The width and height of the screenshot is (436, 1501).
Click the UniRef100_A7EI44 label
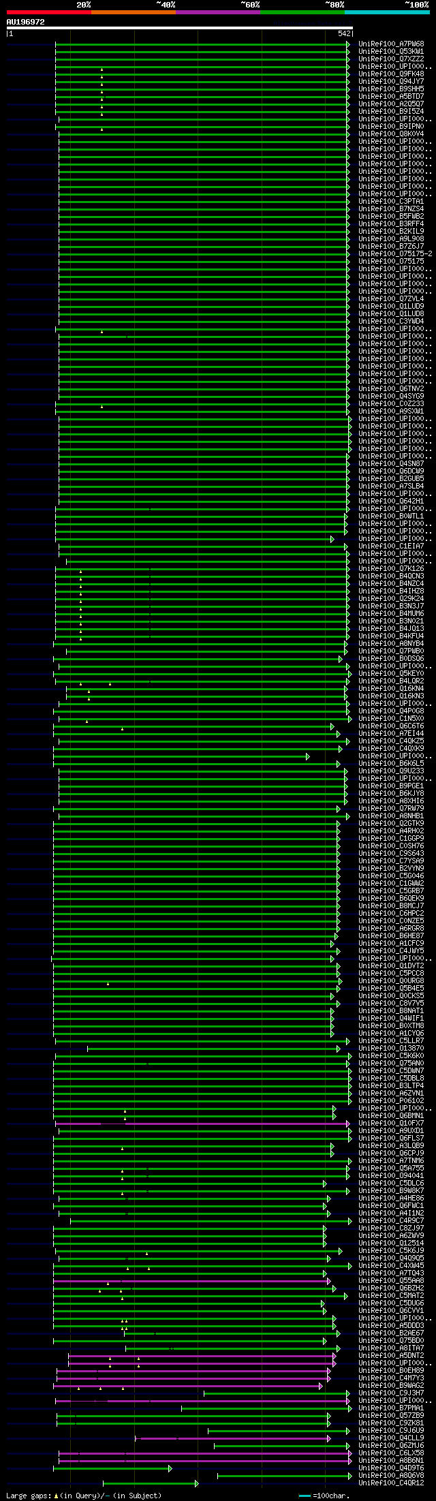pos(391,733)
